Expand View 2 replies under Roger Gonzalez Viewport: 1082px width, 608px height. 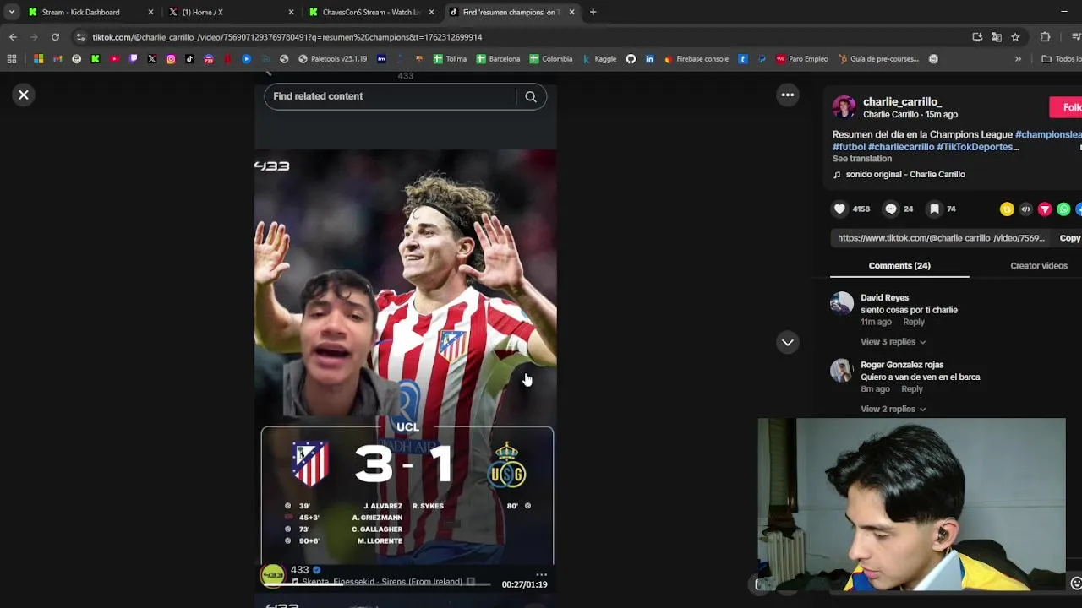click(893, 410)
